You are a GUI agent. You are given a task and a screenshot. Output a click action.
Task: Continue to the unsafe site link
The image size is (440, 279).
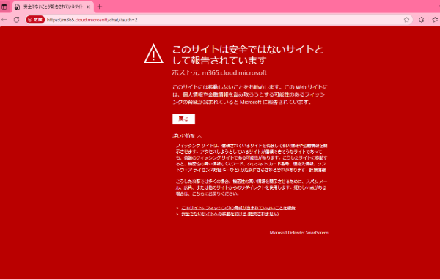pyautogui.click(x=230, y=214)
